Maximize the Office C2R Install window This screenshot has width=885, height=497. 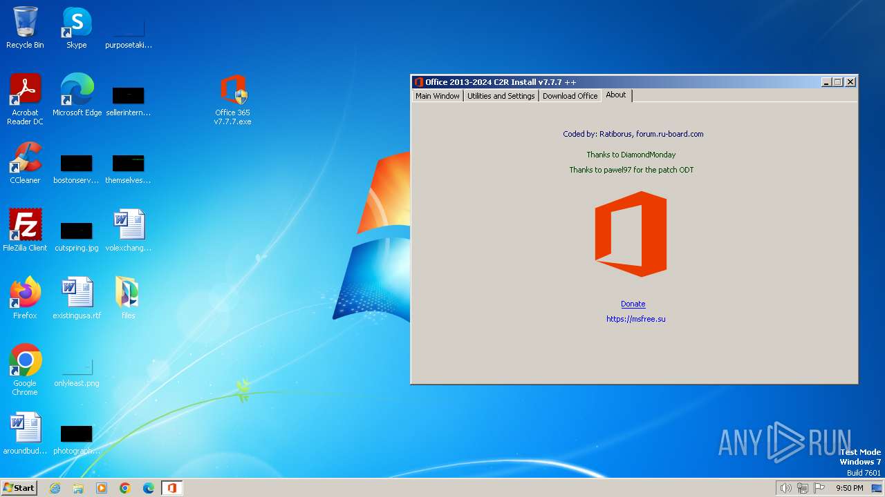(x=838, y=82)
